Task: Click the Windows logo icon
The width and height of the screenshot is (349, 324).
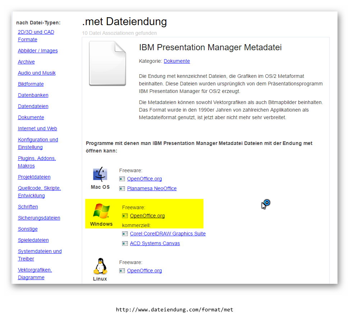Action: coord(101,211)
